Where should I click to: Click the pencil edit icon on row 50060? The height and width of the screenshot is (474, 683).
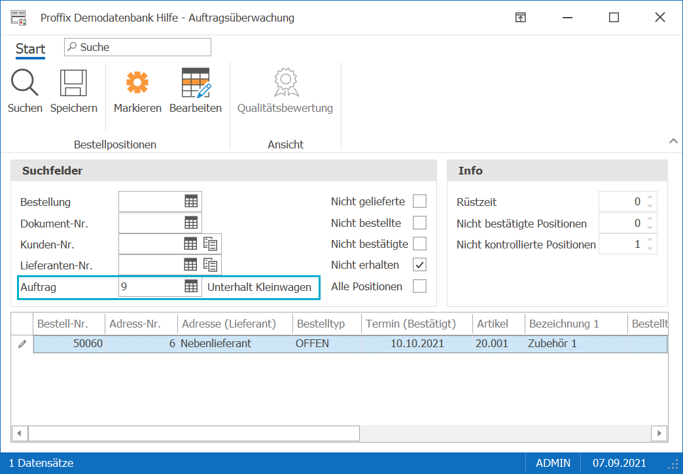coord(22,344)
